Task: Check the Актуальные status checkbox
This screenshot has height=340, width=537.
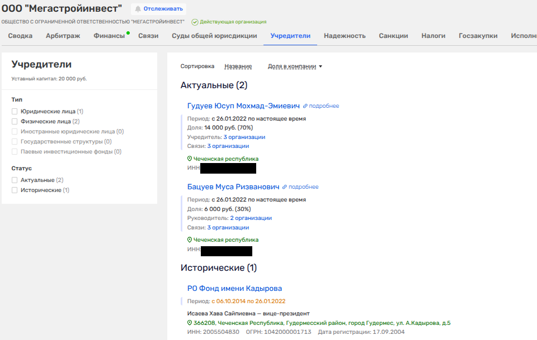Action: click(15, 180)
